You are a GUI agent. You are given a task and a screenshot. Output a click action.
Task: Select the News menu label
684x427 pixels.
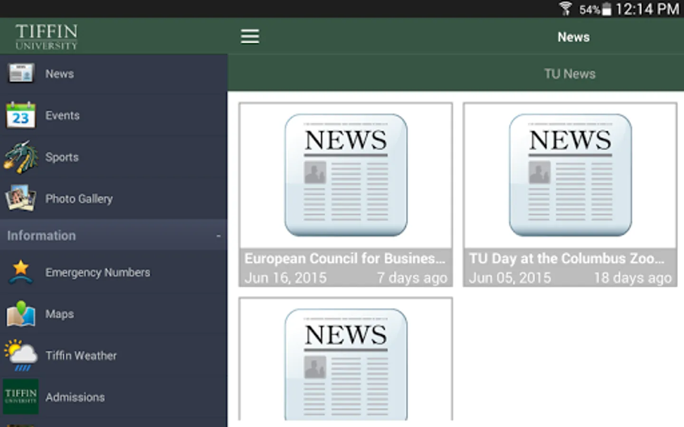[59, 74]
